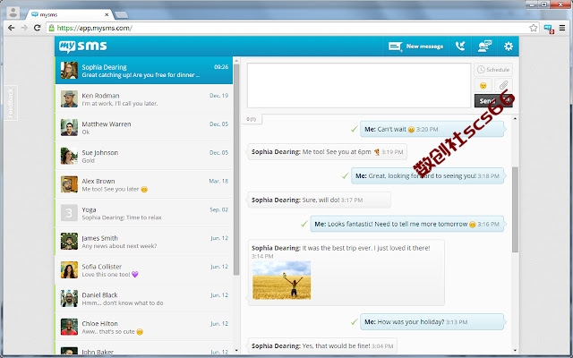Click the address bar URL
The width and height of the screenshot is (573, 358).
click(95, 28)
